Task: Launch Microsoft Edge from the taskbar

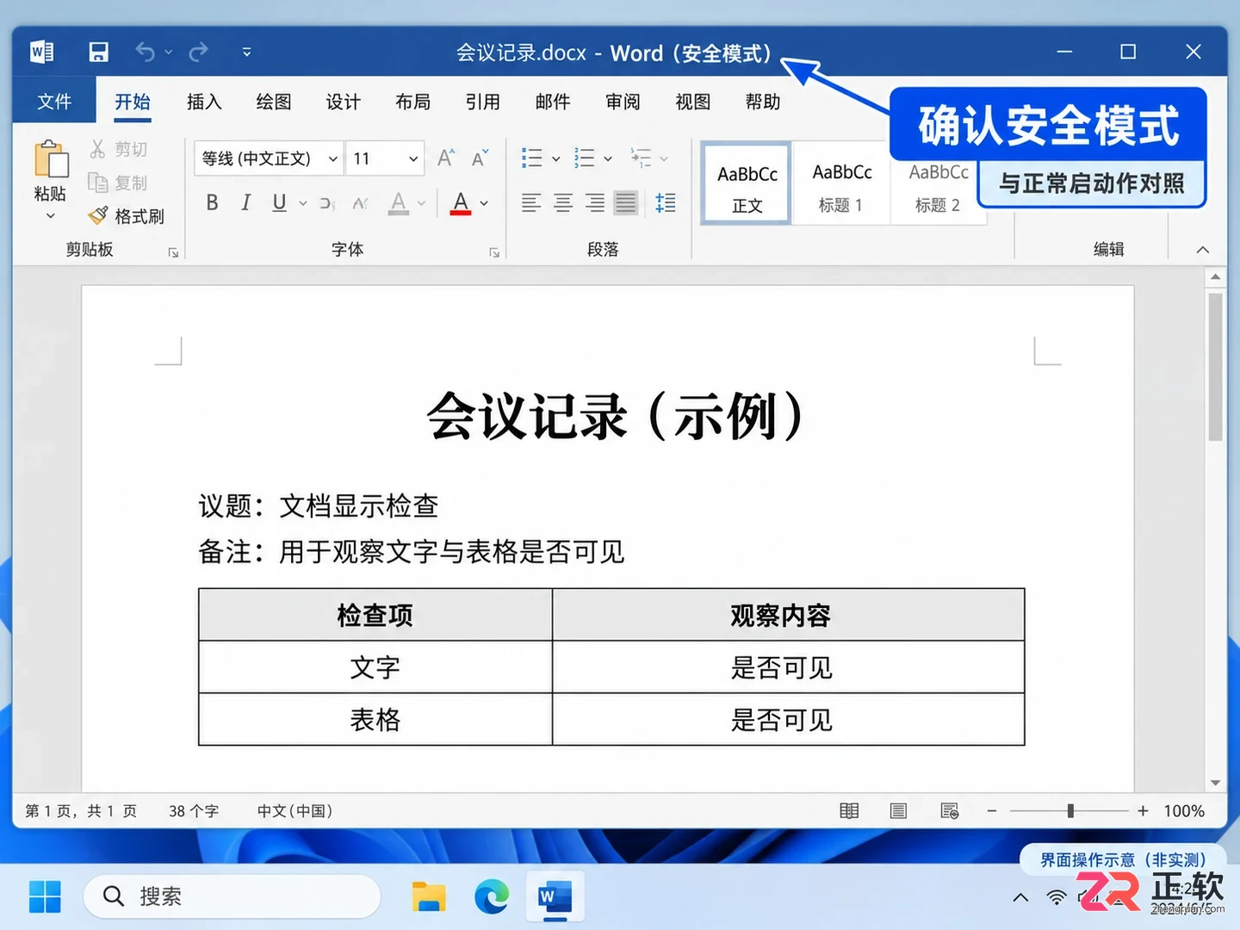Action: (x=492, y=896)
